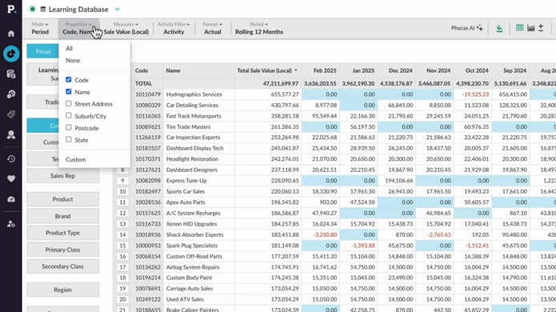This screenshot has width=556, height=312.
Task: Select the Brand dimension
Action: (62, 216)
